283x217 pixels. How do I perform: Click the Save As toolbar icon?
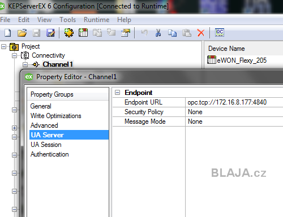pos(50,33)
